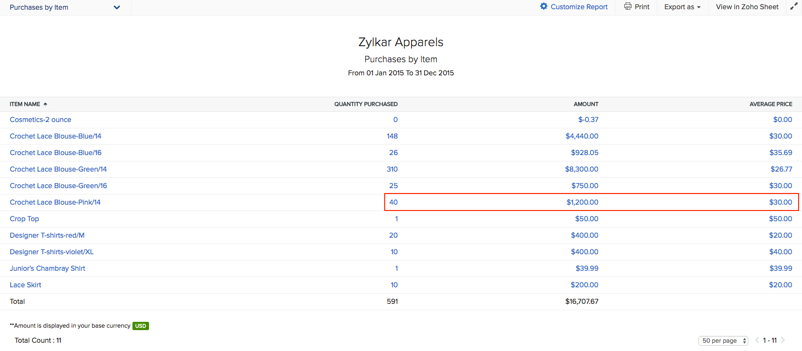Open Crochet Lace Blouse-Pink/14 item

pos(55,202)
